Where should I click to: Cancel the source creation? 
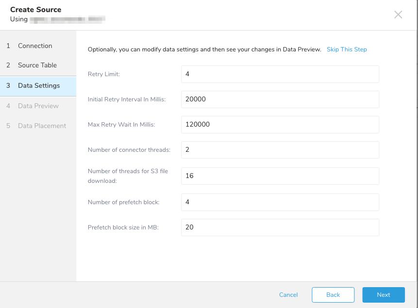pyautogui.click(x=288, y=295)
